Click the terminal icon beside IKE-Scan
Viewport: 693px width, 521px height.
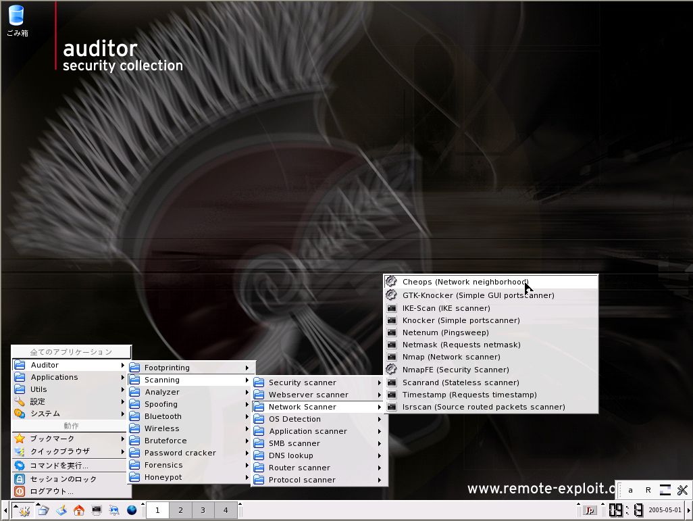pos(392,308)
